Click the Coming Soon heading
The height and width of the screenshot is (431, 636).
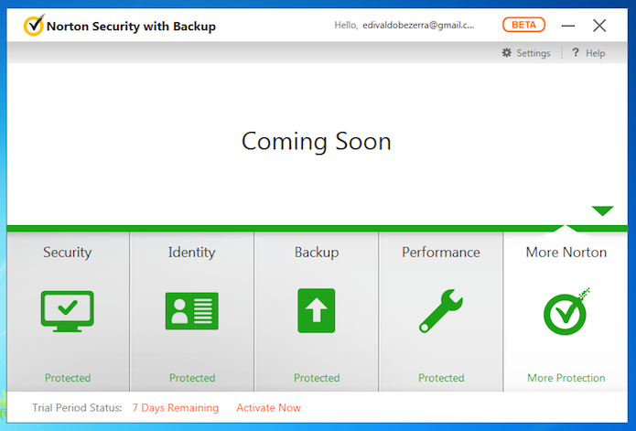click(x=317, y=141)
